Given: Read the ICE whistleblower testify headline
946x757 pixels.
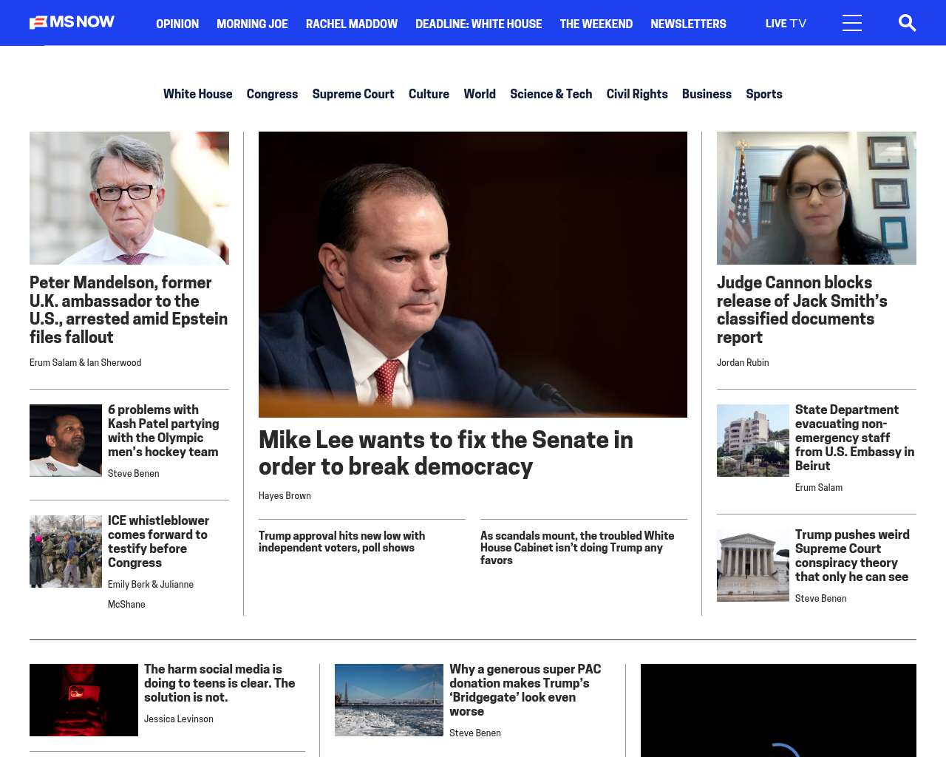Looking at the screenshot, I should tap(158, 541).
